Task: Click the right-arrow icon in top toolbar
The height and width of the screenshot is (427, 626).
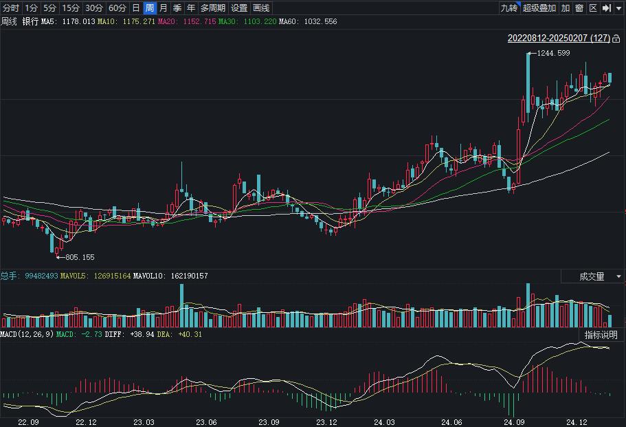Action: 606,8
